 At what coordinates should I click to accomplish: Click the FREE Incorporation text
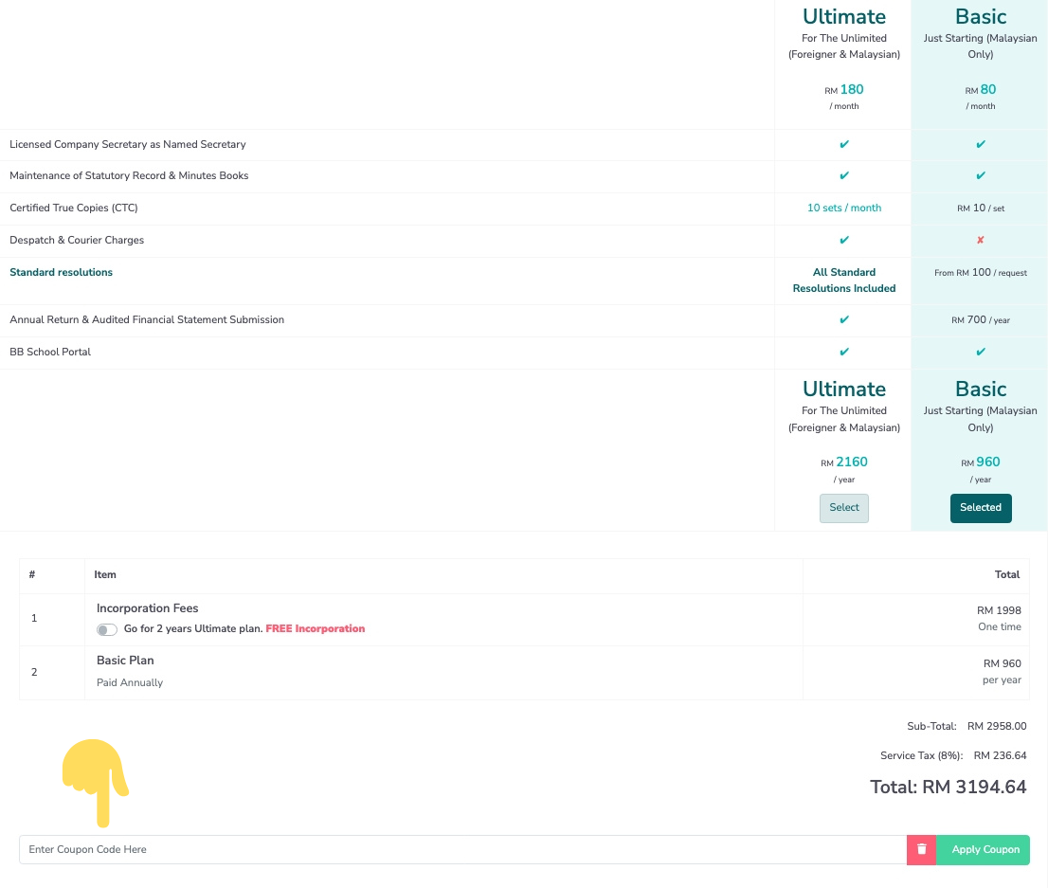tap(316, 628)
